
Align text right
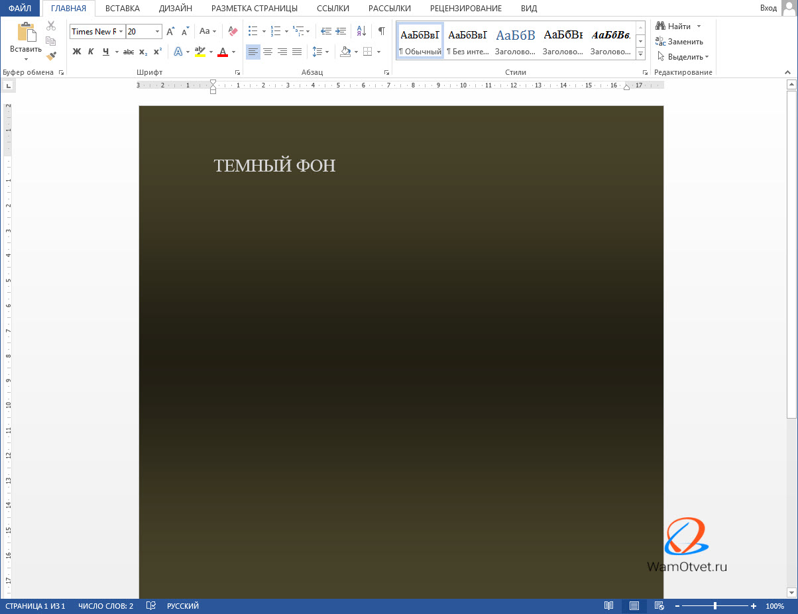282,52
